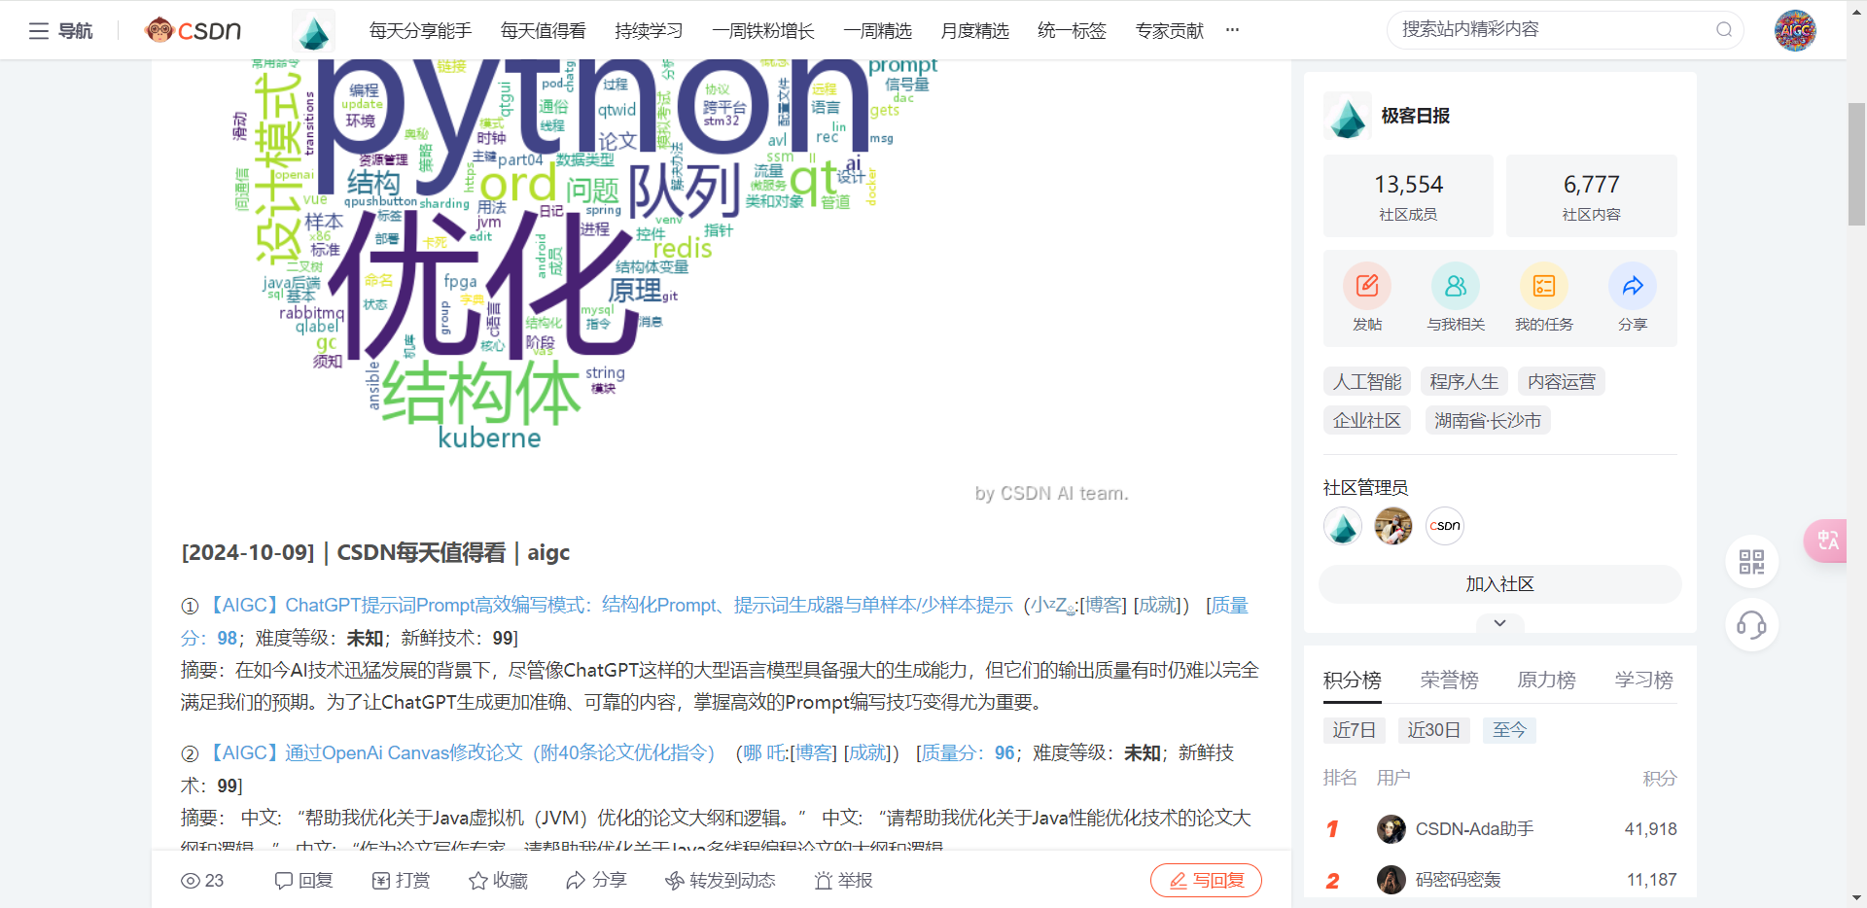Open the more tabs ellipsis menu
Screen dimensions: 1867x908
tap(1232, 30)
